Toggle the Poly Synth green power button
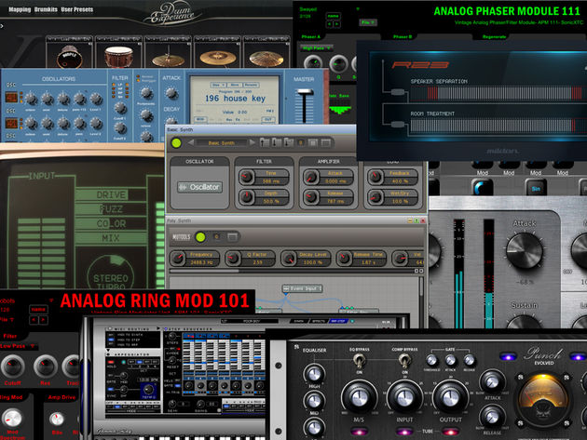The height and width of the screenshot is (440, 587). (200, 236)
